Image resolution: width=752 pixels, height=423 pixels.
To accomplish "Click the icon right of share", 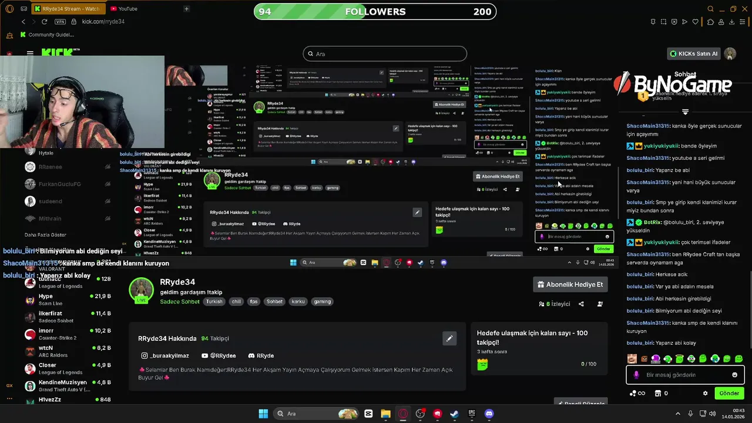I will [600, 304].
